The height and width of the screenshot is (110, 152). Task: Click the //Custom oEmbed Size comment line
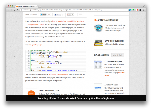pos(40,50)
